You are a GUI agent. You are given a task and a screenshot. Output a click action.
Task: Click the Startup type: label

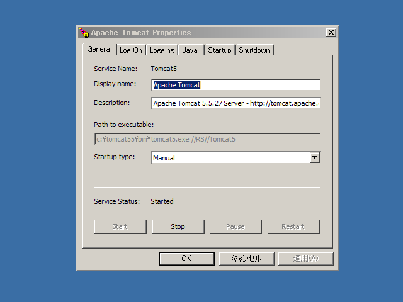115,157
